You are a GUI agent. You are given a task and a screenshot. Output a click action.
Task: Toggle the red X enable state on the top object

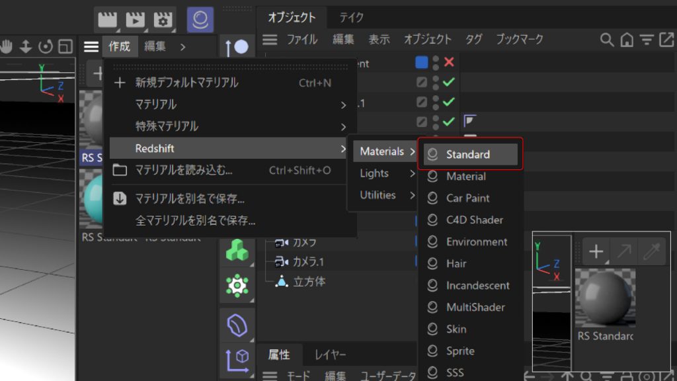(x=448, y=62)
